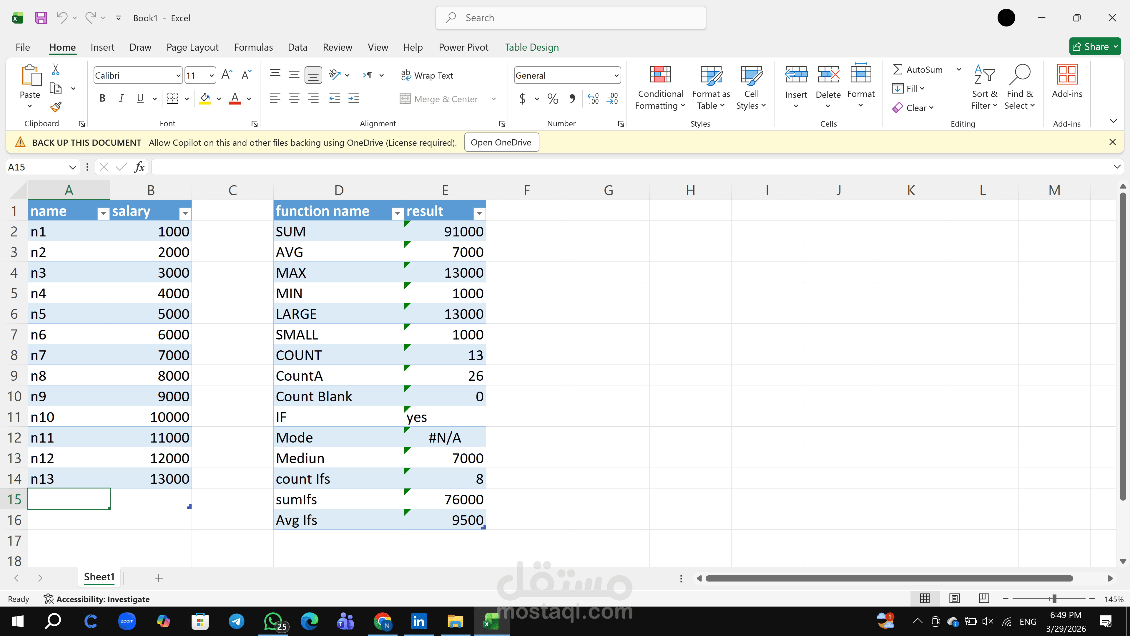Cut selection with the scissors icon
Screen dimensions: 1130x636
pos(56,70)
